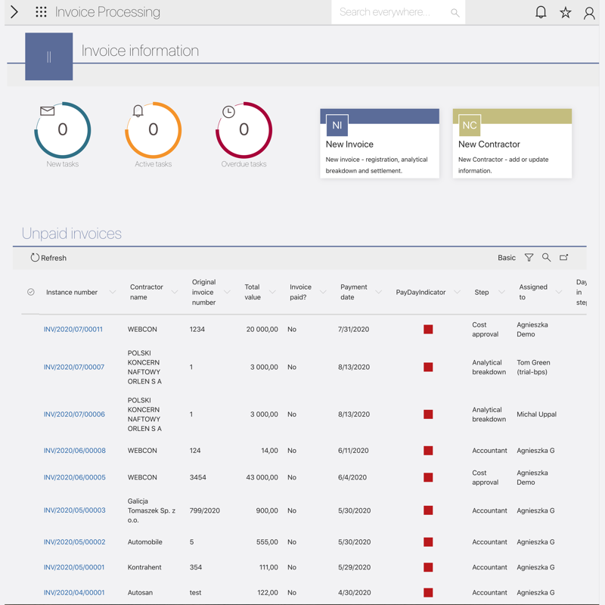Click the Refresh button
This screenshot has height=605, width=605.
[x=48, y=258]
